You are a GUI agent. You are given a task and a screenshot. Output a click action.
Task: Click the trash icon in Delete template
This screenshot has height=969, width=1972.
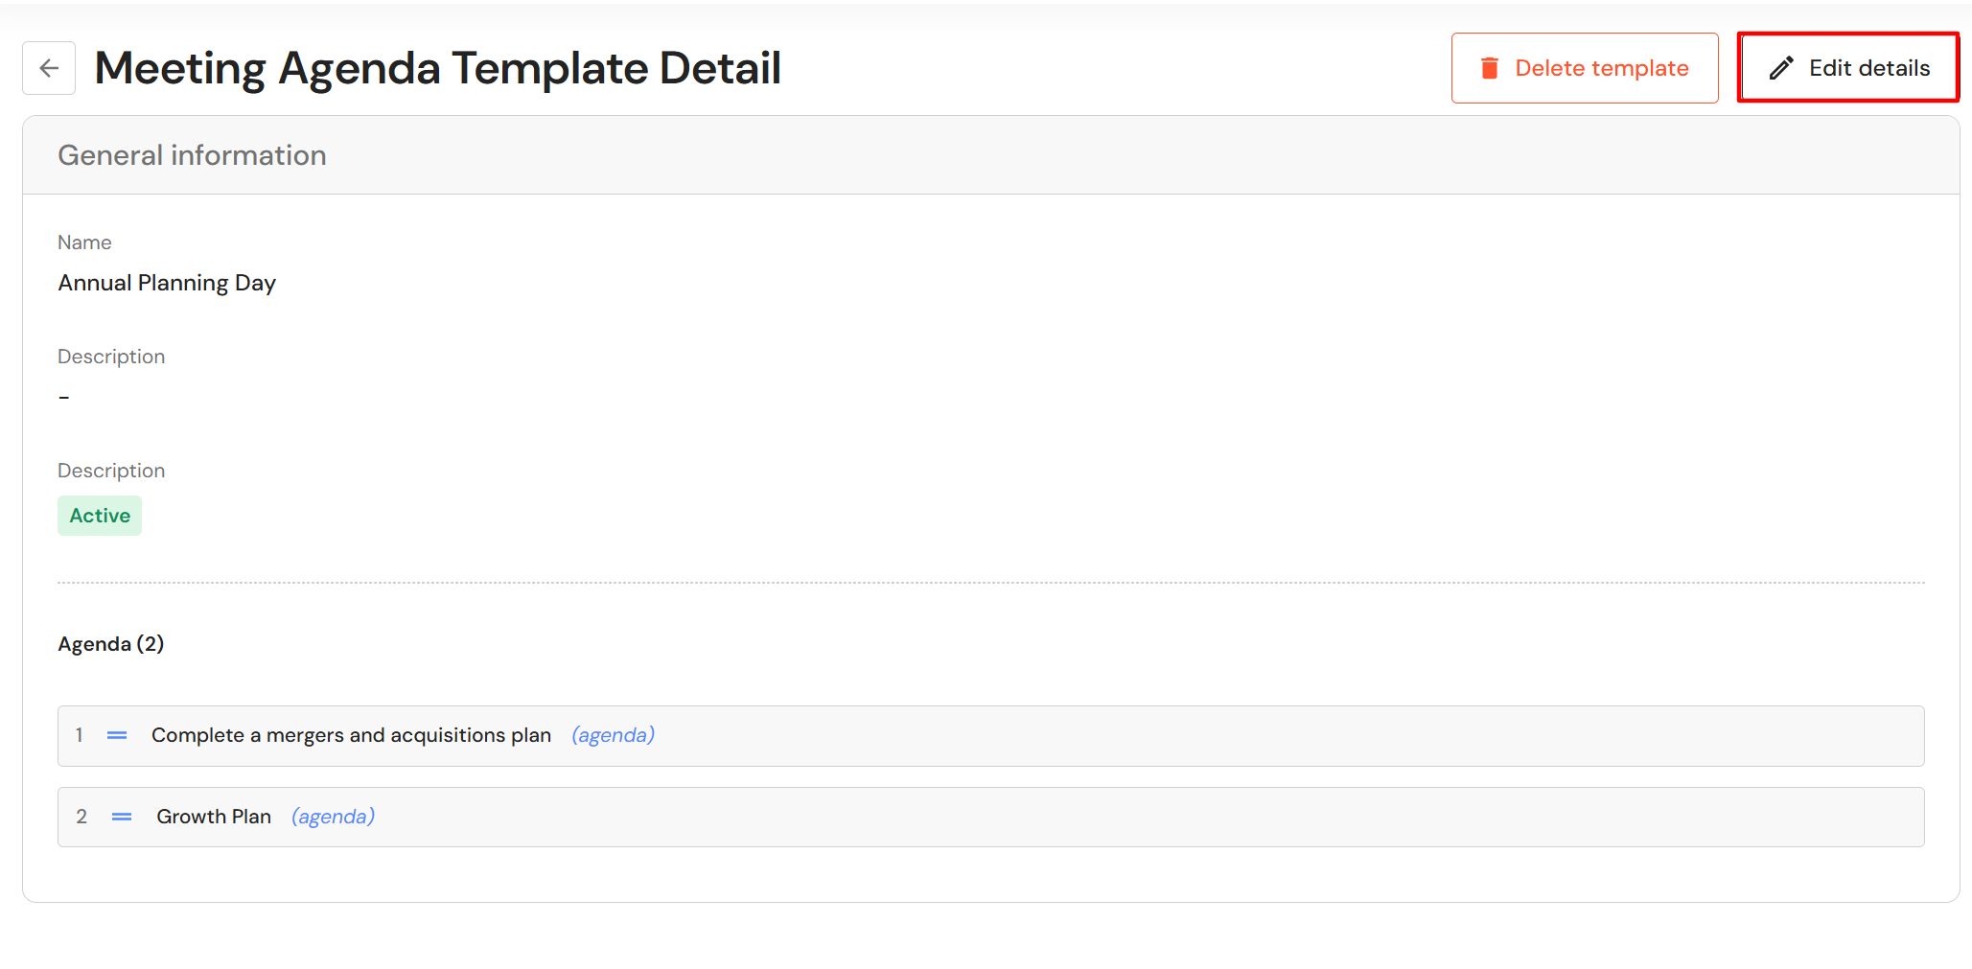[x=1489, y=68]
